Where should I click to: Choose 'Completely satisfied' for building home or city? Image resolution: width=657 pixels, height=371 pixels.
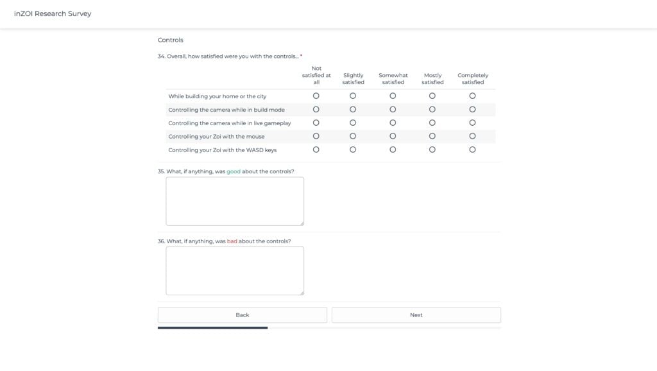pos(472,96)
